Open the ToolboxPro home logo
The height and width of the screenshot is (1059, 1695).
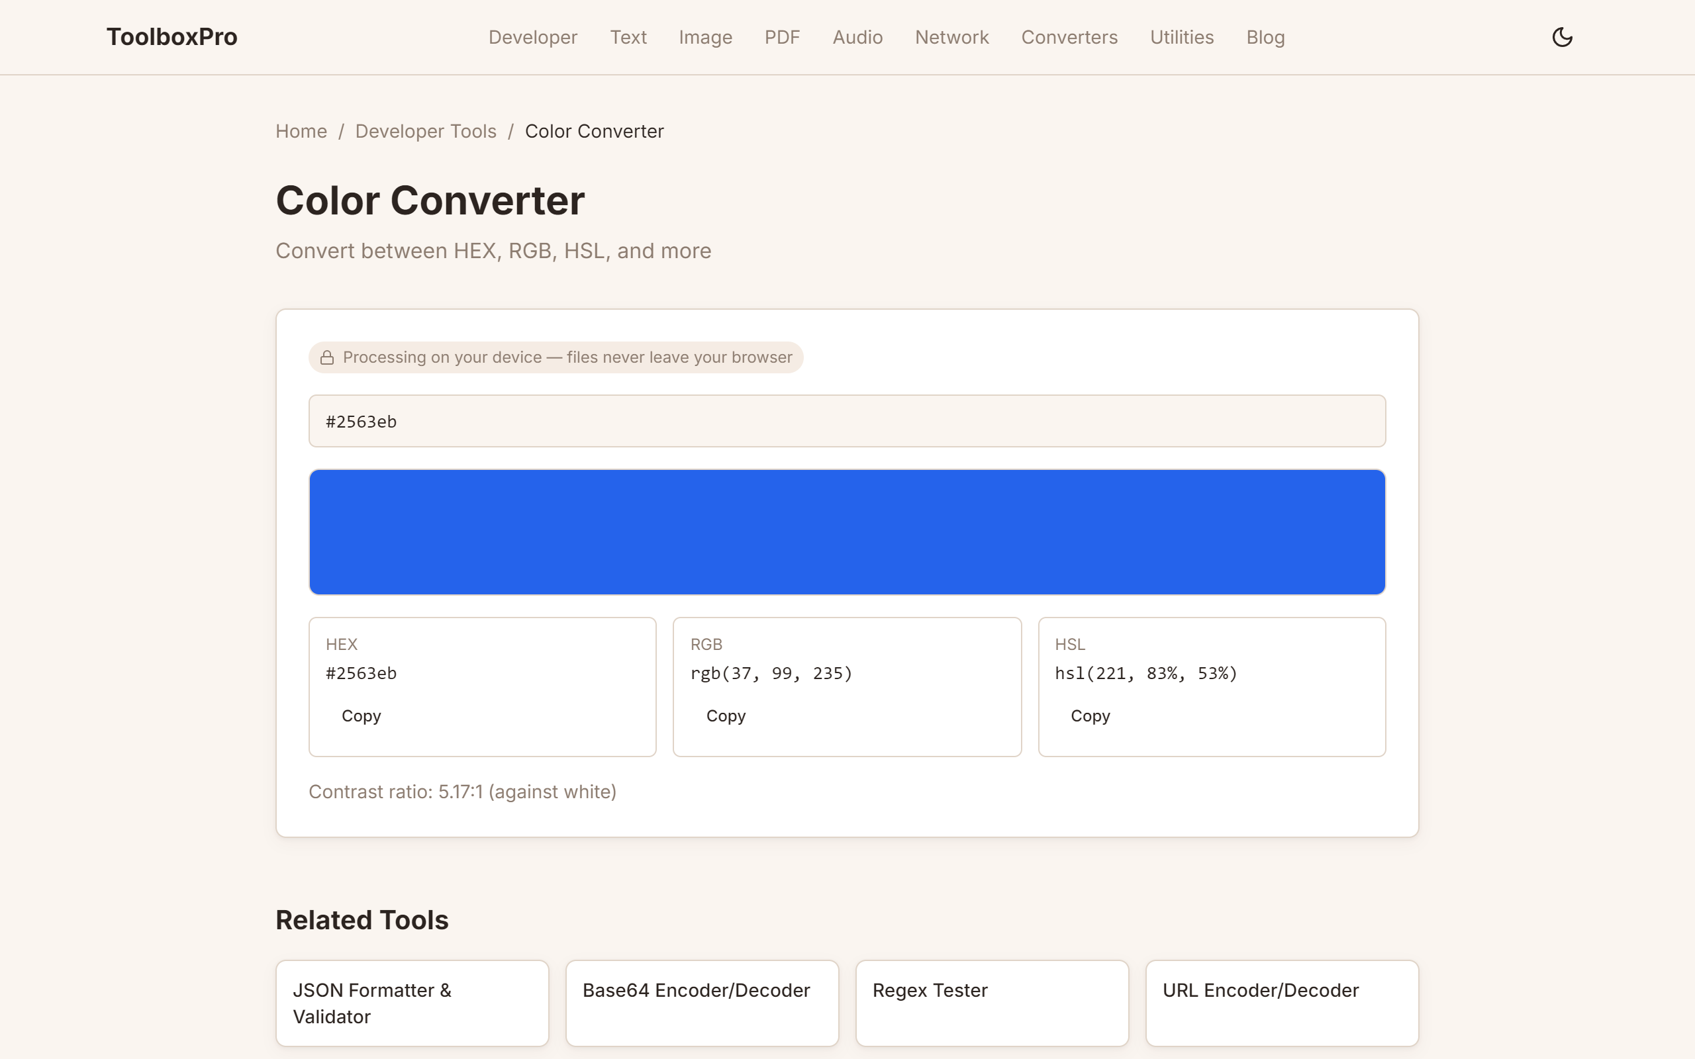(x=171, y=37)
